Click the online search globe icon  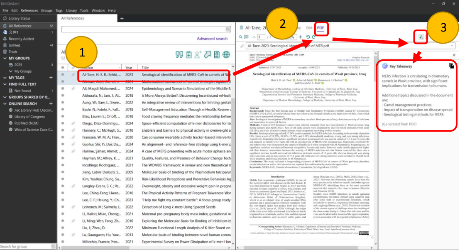point(226,54)
